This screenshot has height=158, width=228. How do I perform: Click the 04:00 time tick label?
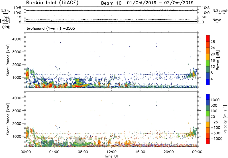click(54, 152)
